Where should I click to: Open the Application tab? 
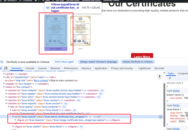(101, 68)
